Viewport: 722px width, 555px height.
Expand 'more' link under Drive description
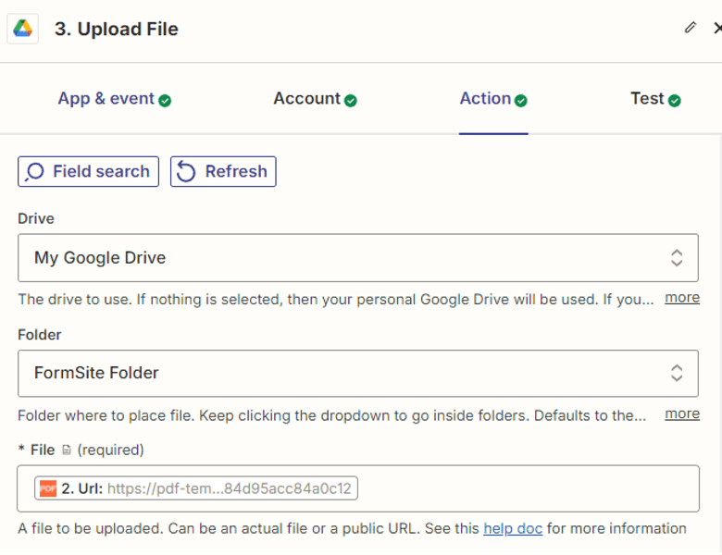tap(682, 298)
